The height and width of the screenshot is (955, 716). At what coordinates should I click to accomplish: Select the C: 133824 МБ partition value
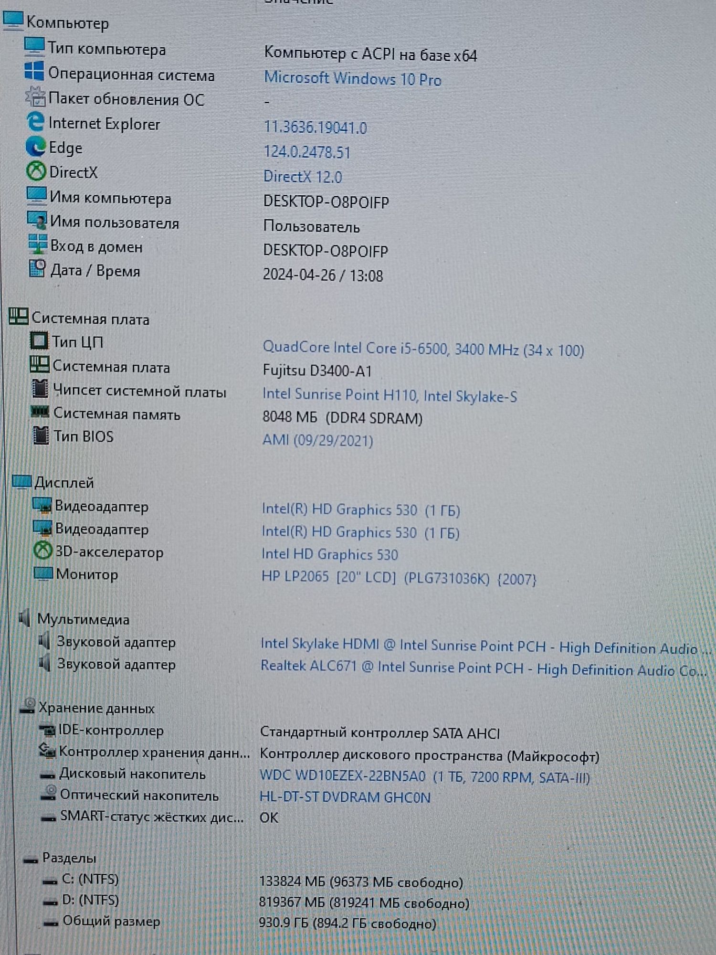pyautogui.click(x=361, y=881)
